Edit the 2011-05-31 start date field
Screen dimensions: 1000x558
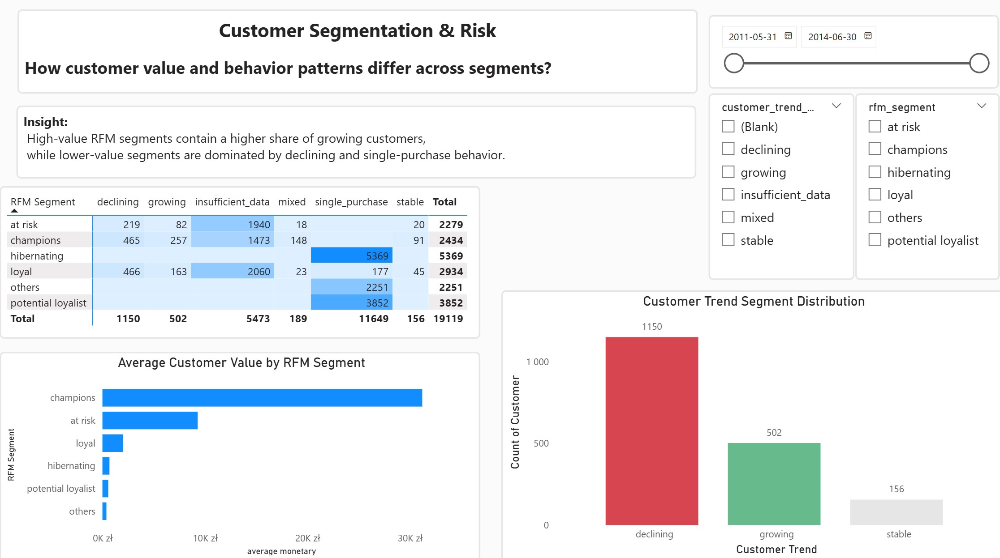pyautogui.click(x=752, y=37)
